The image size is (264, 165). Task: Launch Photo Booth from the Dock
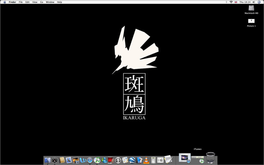(111, 160)
